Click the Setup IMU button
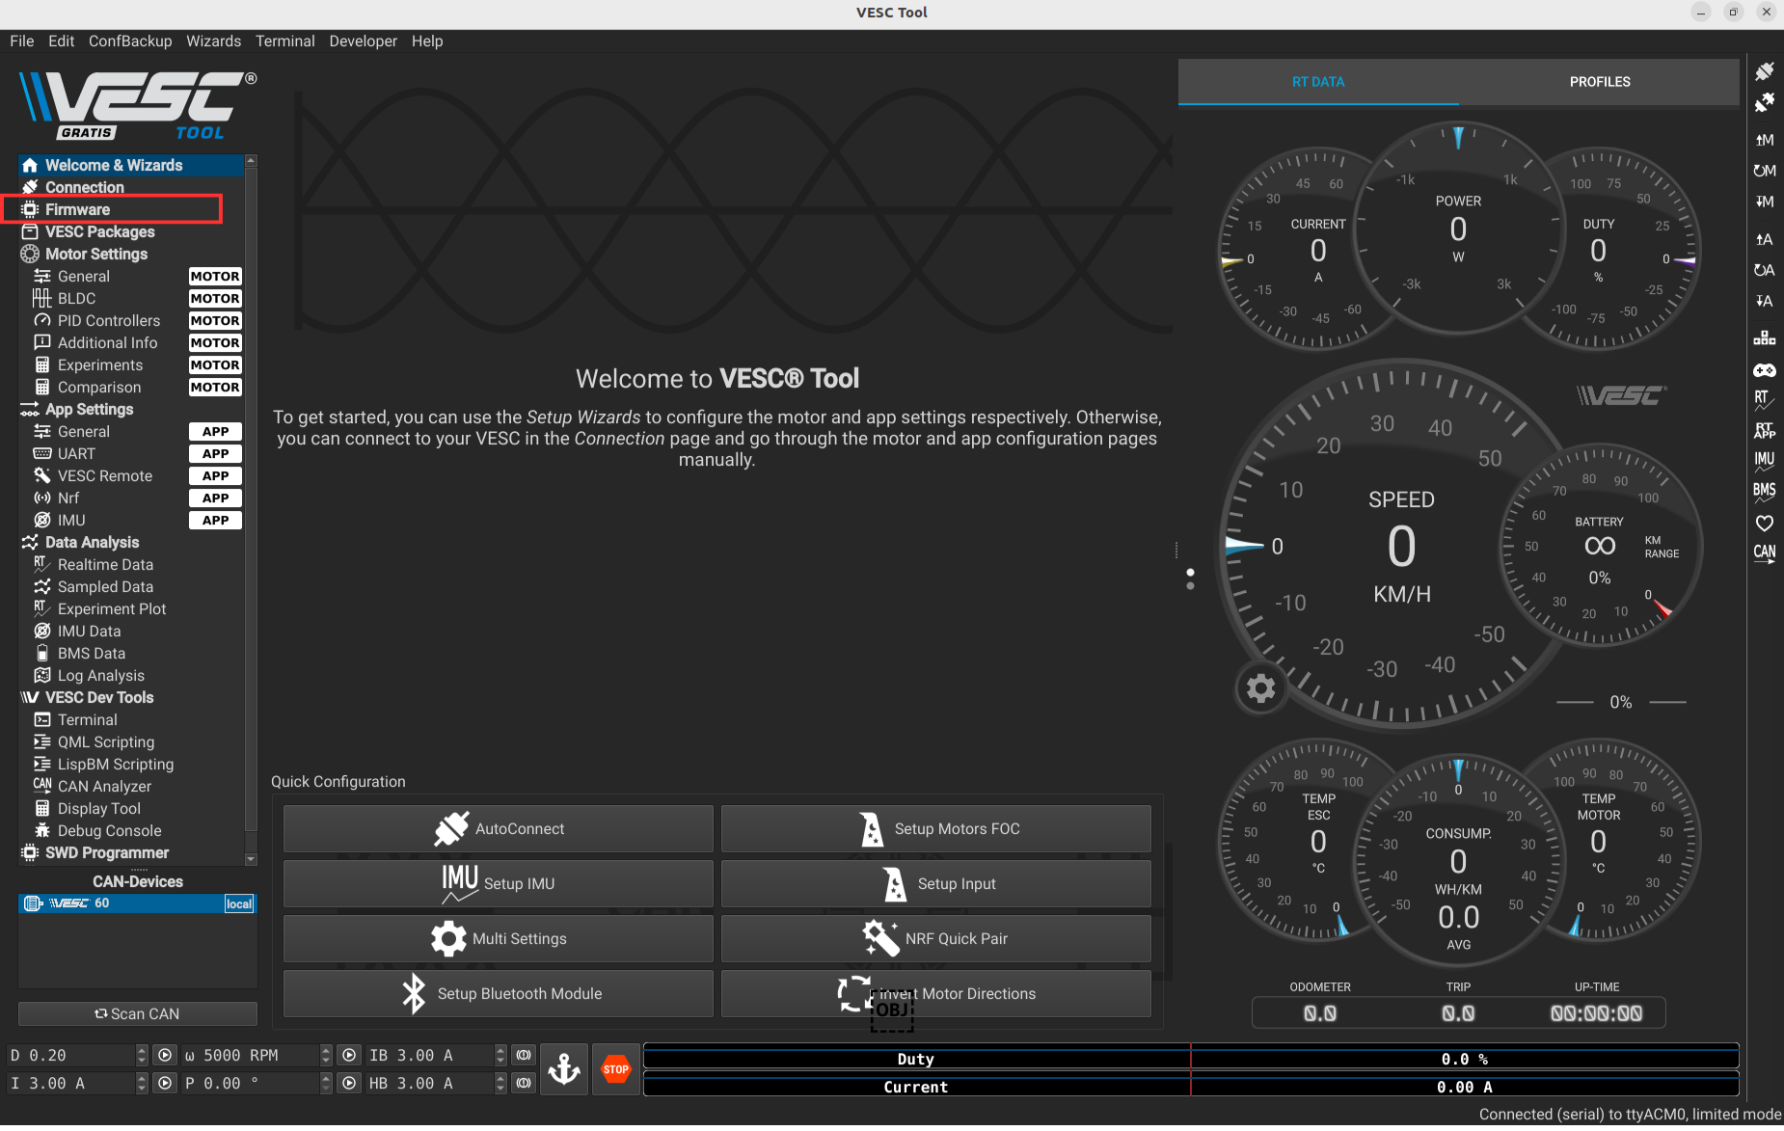The height and width of the screenshot is (1131, 1784). [499, 884]
